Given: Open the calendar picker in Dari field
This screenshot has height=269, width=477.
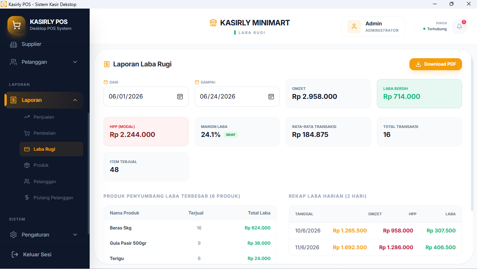Looking at the screenshot, I should pos(180,97).
